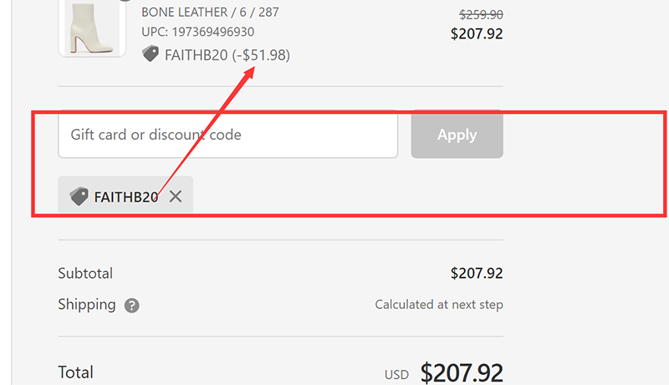The height and width of the screenshot is (385, 669).
Task: Click the crossed-out $259.90 original price
Action: (x=481, y=15)
